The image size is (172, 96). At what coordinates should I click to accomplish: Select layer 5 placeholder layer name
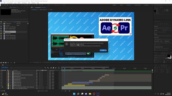[20, 78]
